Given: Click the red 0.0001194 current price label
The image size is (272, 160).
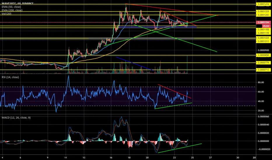Looking at the screenshot, I should tap(263, 22).
